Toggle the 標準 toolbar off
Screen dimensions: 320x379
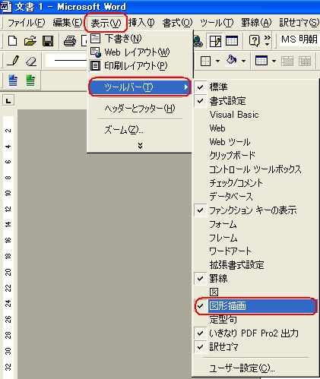[256, 87]
